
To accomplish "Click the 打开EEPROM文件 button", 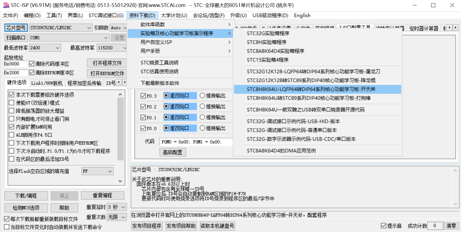I will pos(107,73).
